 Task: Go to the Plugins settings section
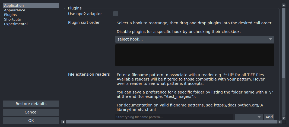point(10,15)
